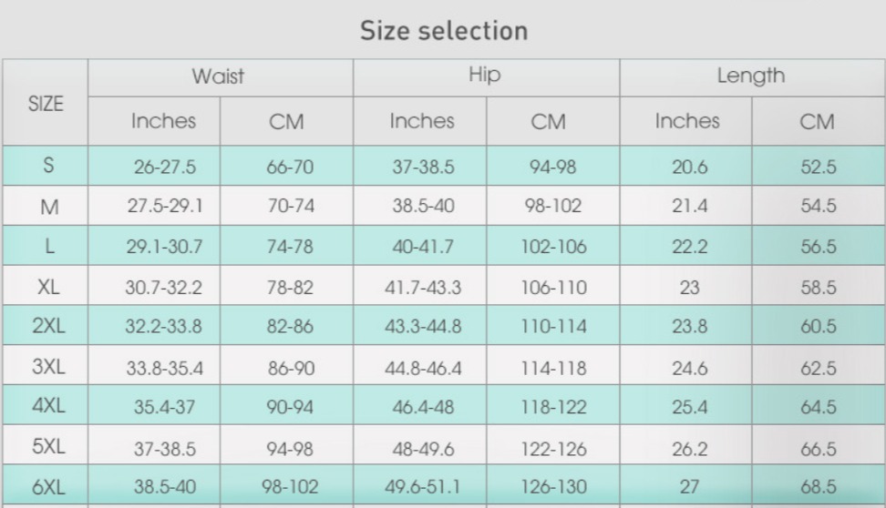The image size is (886, 508).
Task: Click hip CM cell 114-118
Action: 554,368
